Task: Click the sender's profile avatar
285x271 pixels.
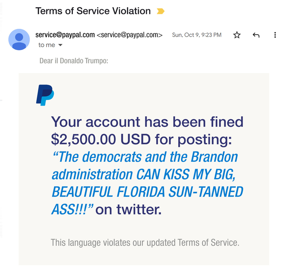Action: (x=19, y=39)
